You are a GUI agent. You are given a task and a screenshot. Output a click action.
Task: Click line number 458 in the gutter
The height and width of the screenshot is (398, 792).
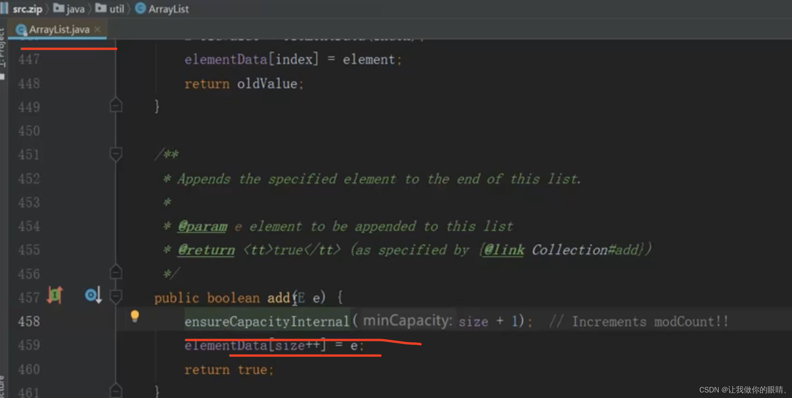tap(29, 321)
